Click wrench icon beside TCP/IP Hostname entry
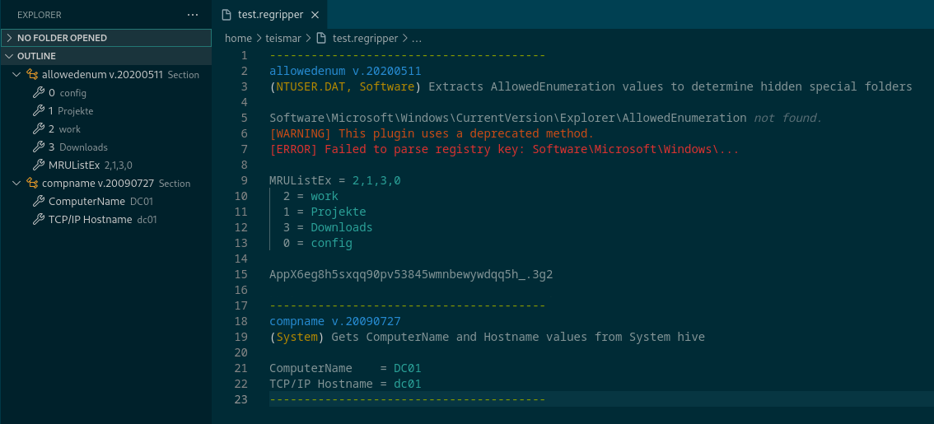Viewport: 934px width, 424px height. tap(39, 219)
